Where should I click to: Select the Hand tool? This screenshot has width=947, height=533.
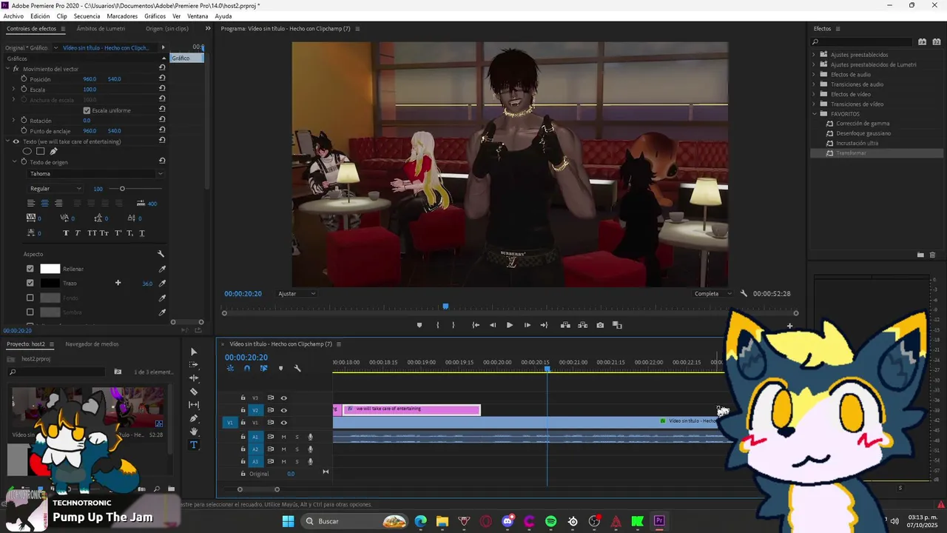194,432
